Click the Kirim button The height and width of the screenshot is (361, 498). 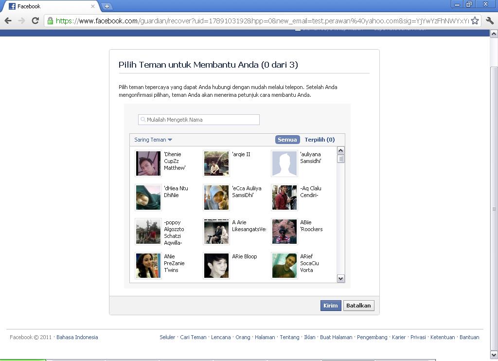pyautogui.click(x=331, y=306)
